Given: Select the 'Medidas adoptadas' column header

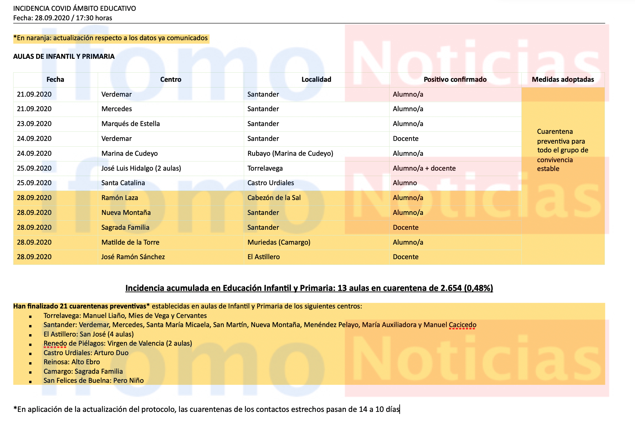Looking at the screenshot, I should coord(563,79).
